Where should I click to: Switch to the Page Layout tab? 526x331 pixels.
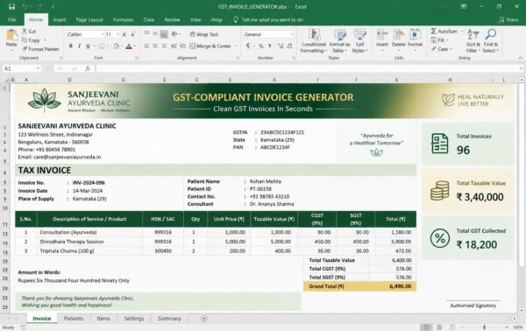click(89, 20)
